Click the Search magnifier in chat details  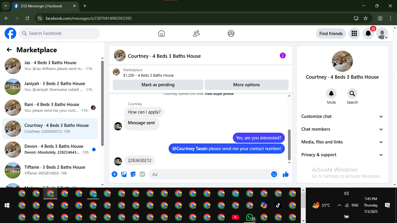click(x=352, y=93)
